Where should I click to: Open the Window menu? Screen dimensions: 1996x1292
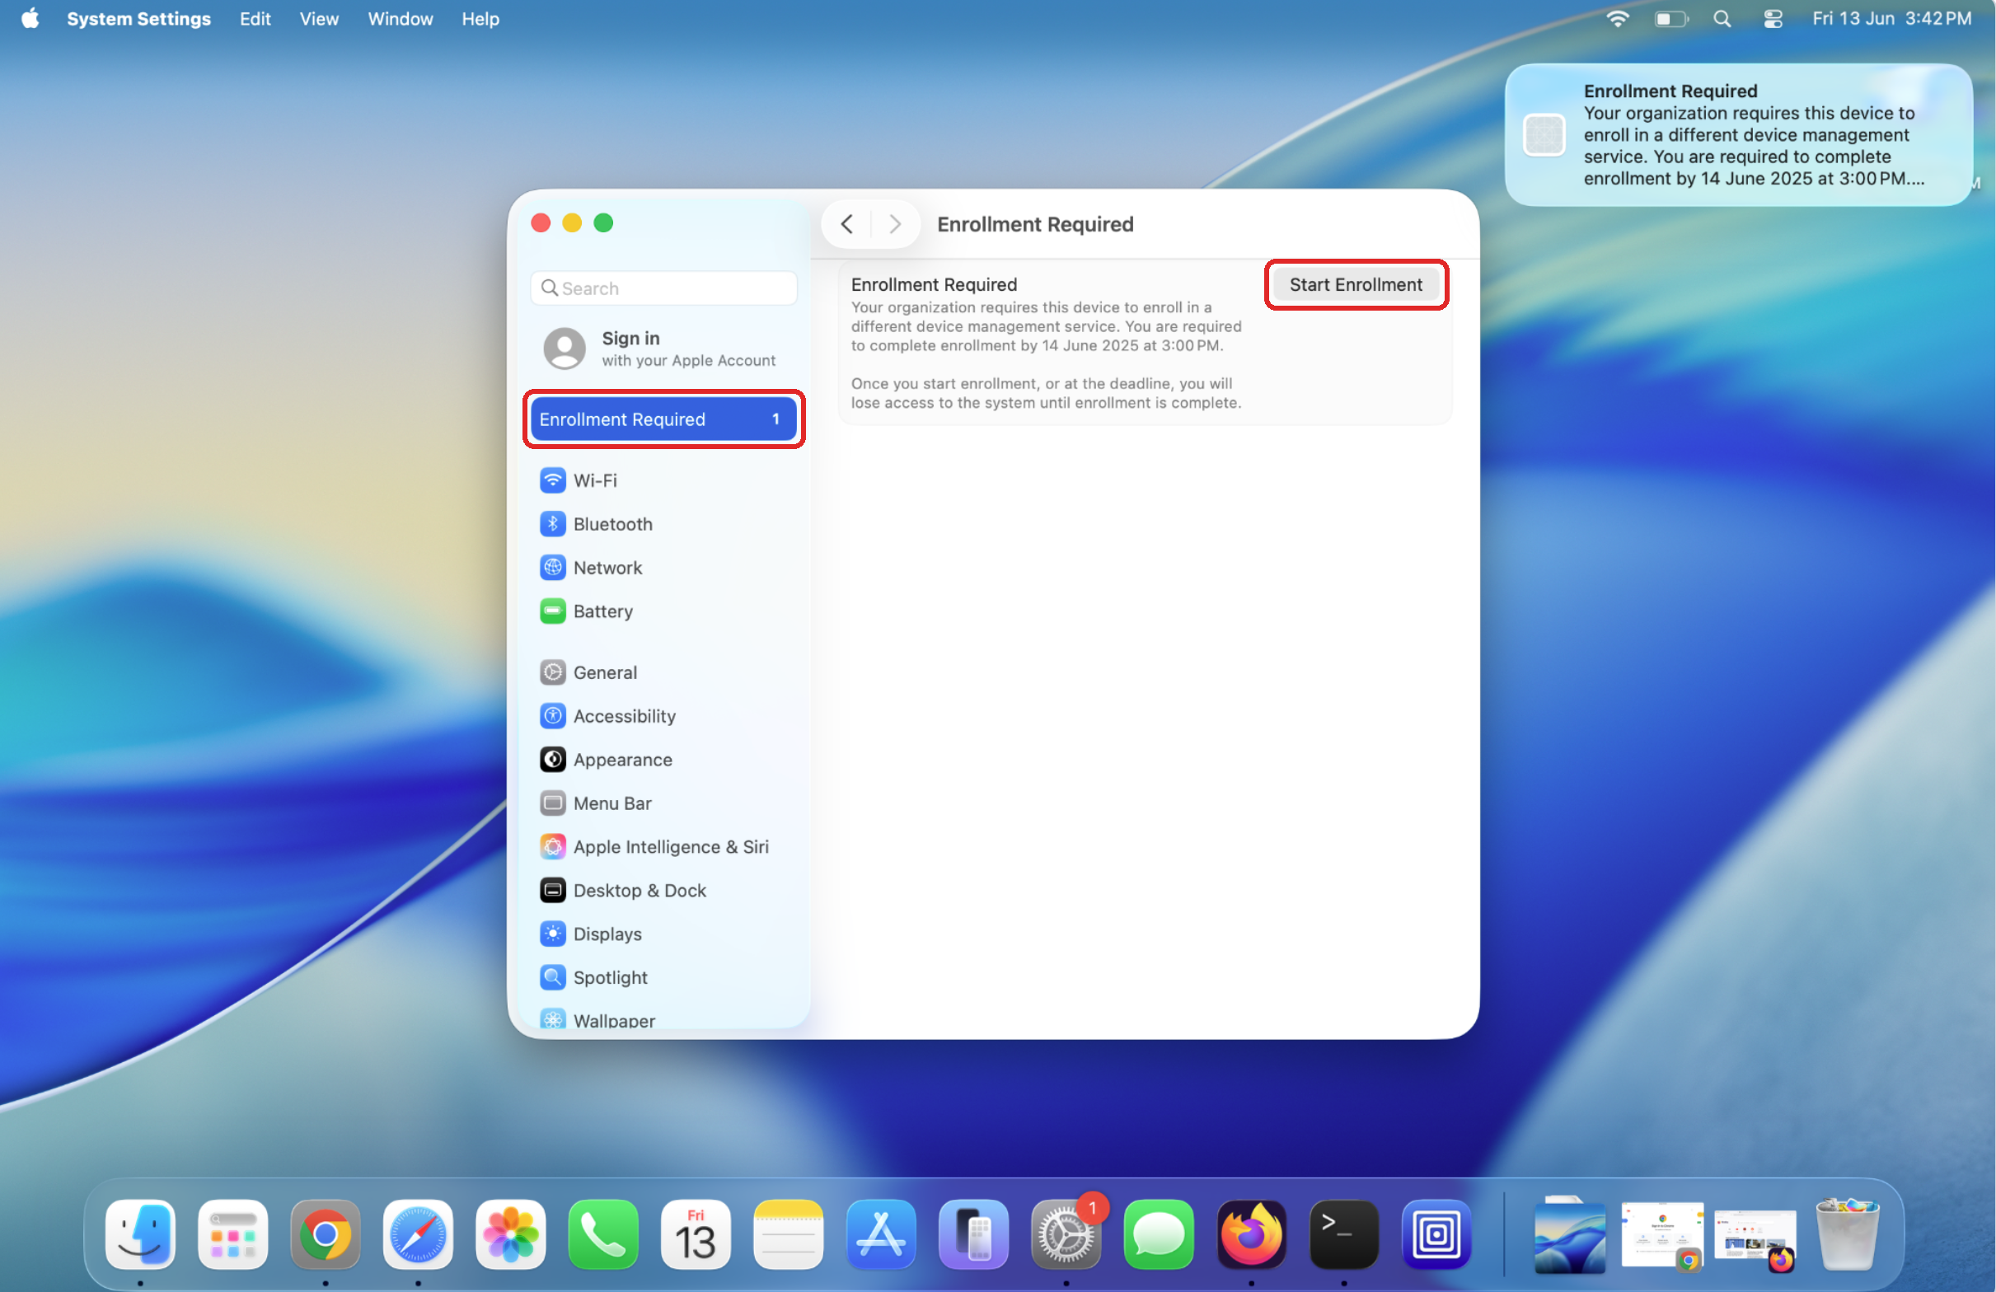(x=400, y=18)
